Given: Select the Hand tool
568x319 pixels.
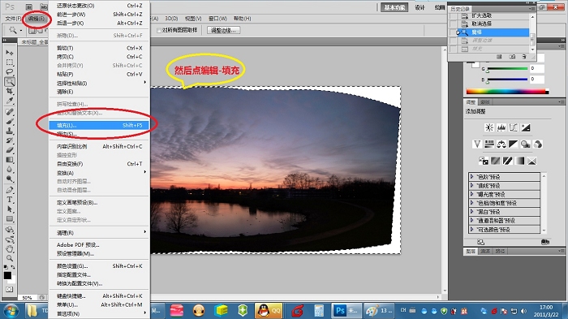Looking at the screenshot, I should coord(9,248).
